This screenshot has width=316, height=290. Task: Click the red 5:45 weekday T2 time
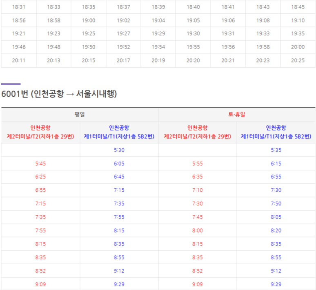coord(40,164)
